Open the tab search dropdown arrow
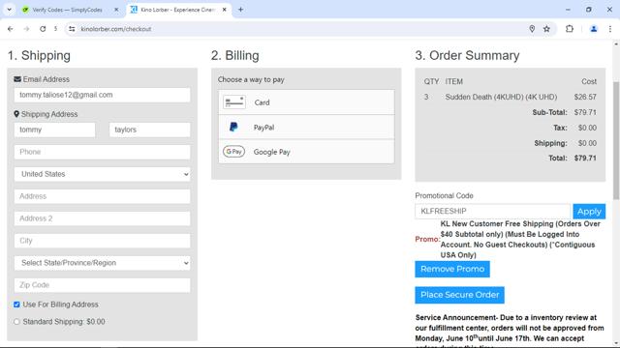 tap(9, 10)
